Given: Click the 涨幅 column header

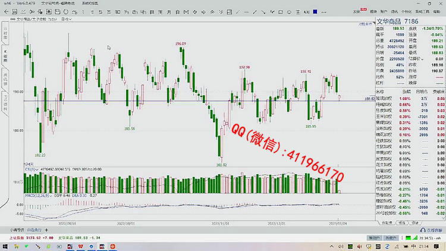Looking at the screenshot, I should [407, 92].
